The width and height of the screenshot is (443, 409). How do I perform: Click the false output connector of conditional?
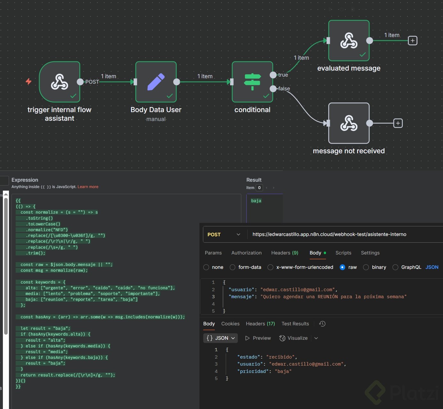click(273, 88)
